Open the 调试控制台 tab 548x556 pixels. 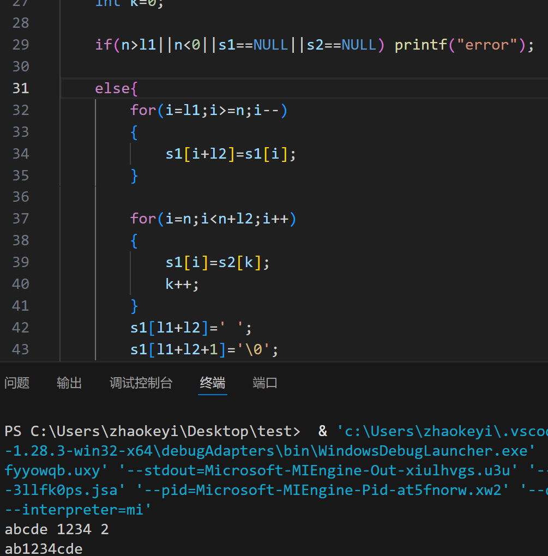tap(141, 383)
